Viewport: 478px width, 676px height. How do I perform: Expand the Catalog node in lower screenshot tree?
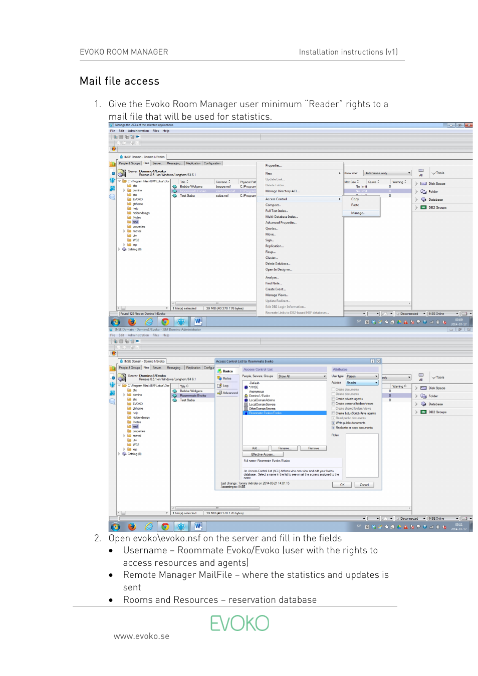119,454
